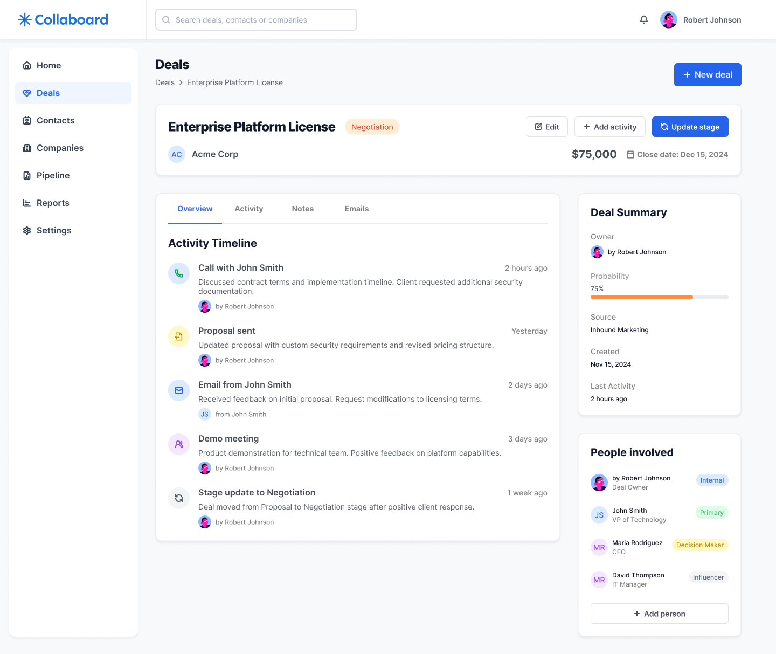Switch to the Emails tab
This screenshot has width=776, height=654.
356,209
